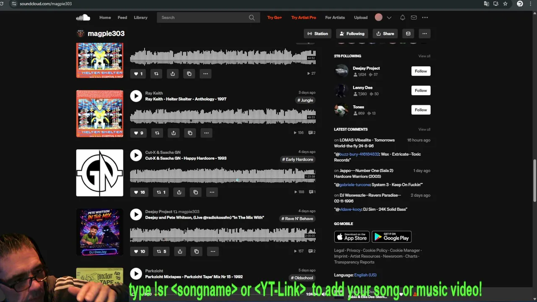Viewport: 537px width, 302px height.
Task: Play Cut-X & Sascha GN Happy Hardcore track
Action: (x=136, y=155)
